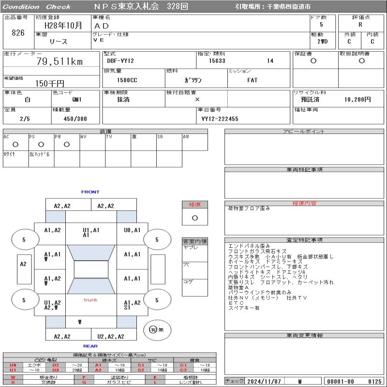Image resolution: width=387 pixels, height=387 pixels.
Task: Click the red X 交換跡 legend code
Action: click(x=13, y=382)
